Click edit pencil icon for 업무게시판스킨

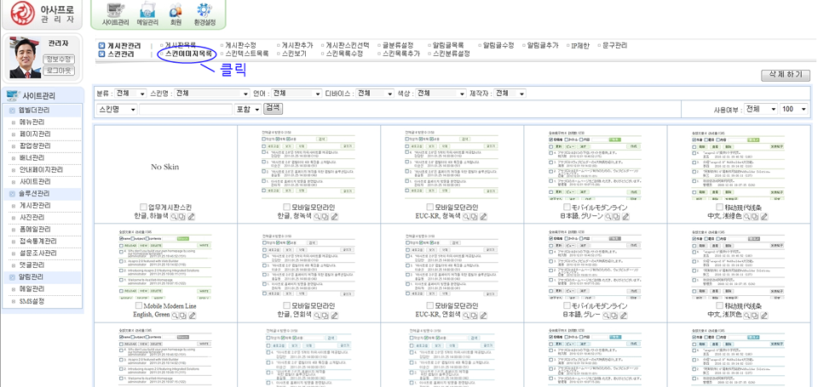click(192, 217)
